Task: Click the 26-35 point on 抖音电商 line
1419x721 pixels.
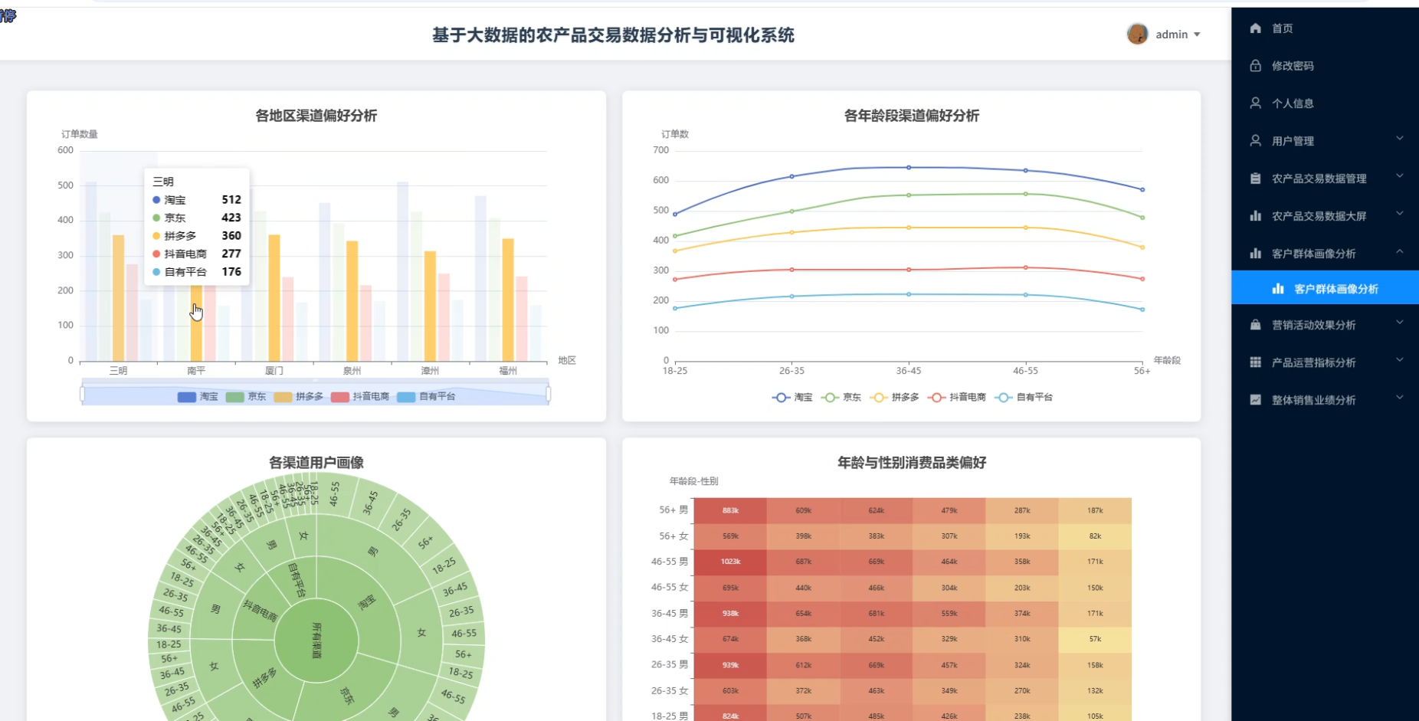Action: click(792, 270)
